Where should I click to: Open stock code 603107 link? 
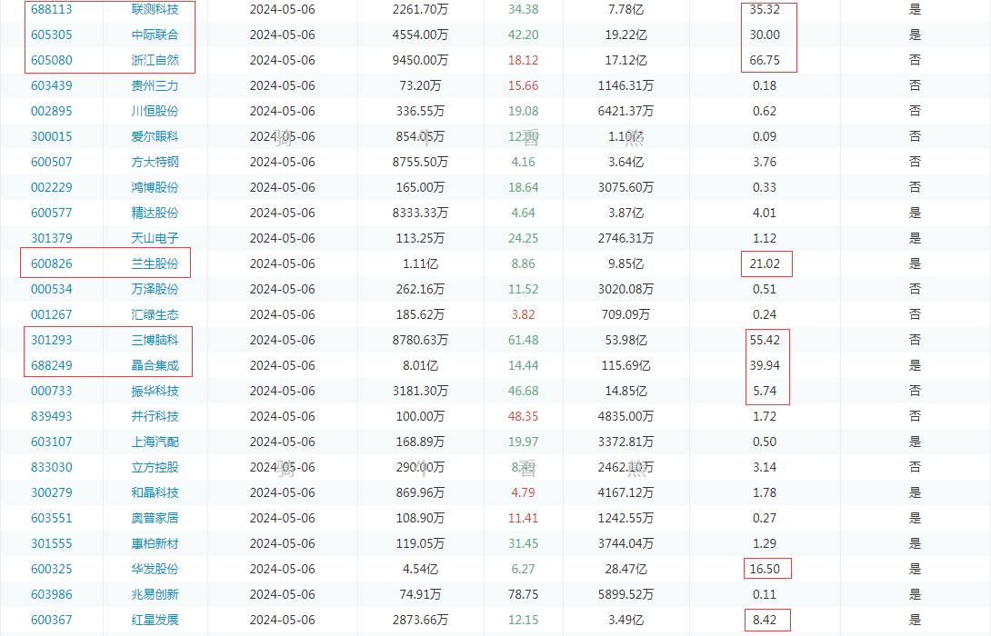coord(51,442)
